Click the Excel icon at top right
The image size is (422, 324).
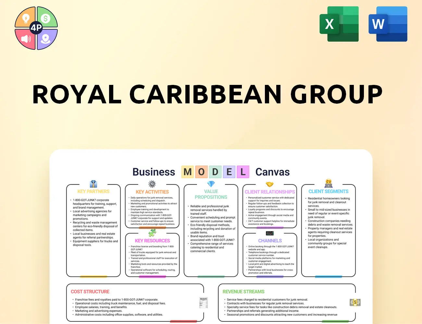(x=339, y=24)
